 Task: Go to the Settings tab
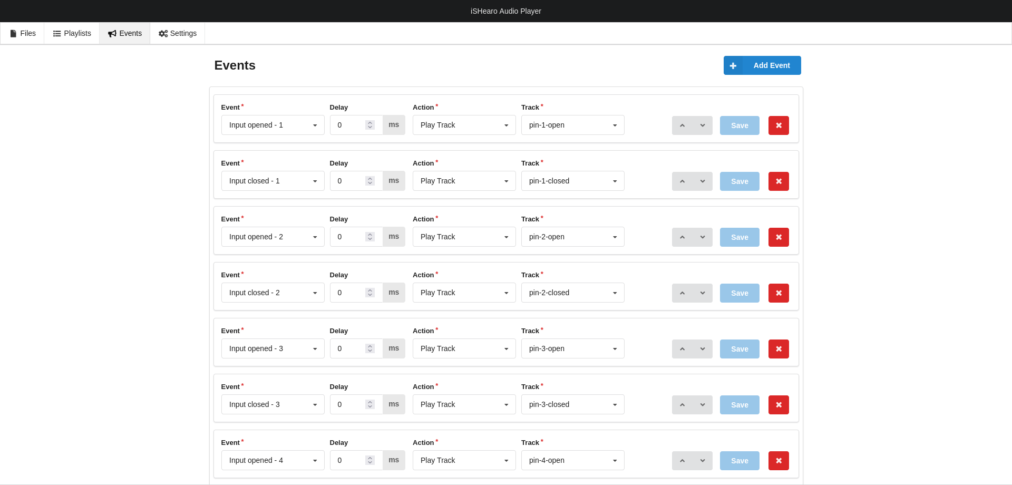(x=178, y=33)
